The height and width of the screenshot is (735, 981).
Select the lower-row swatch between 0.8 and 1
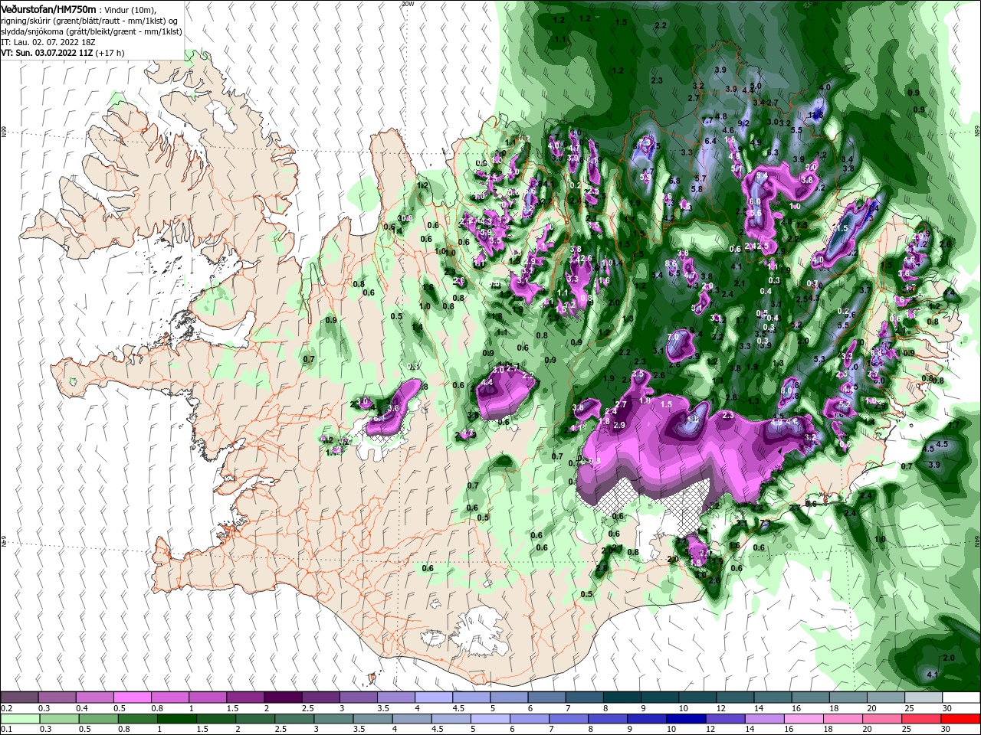pos(138,719)
